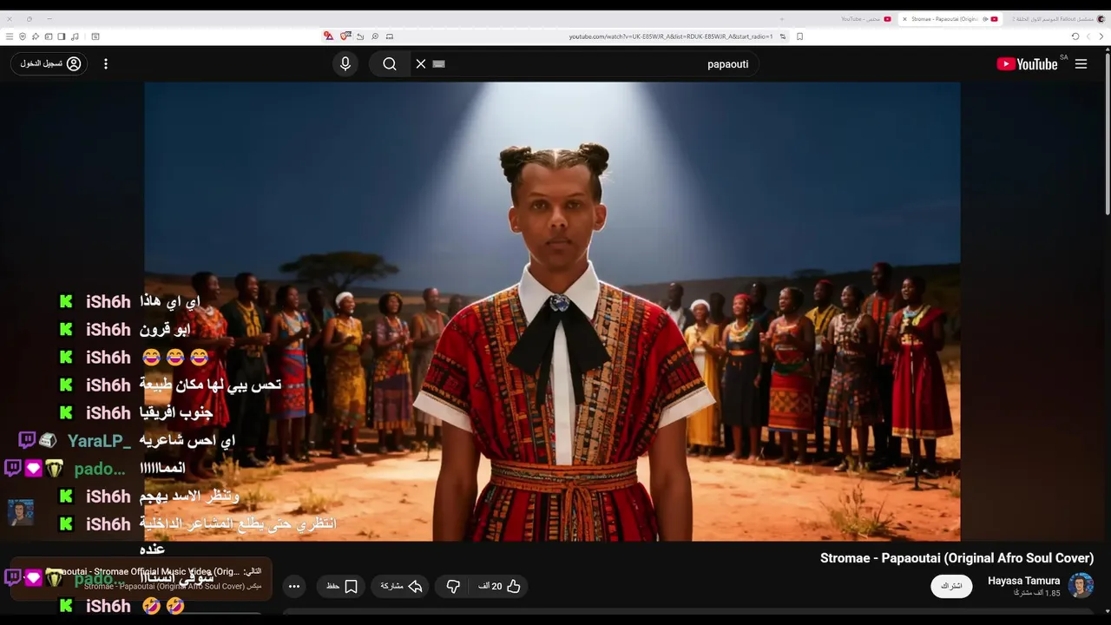This screenshot has height=625, width=1111.
Task: Click the sign-in button تسجيل الدخول
Action: (x=49, y=64)
